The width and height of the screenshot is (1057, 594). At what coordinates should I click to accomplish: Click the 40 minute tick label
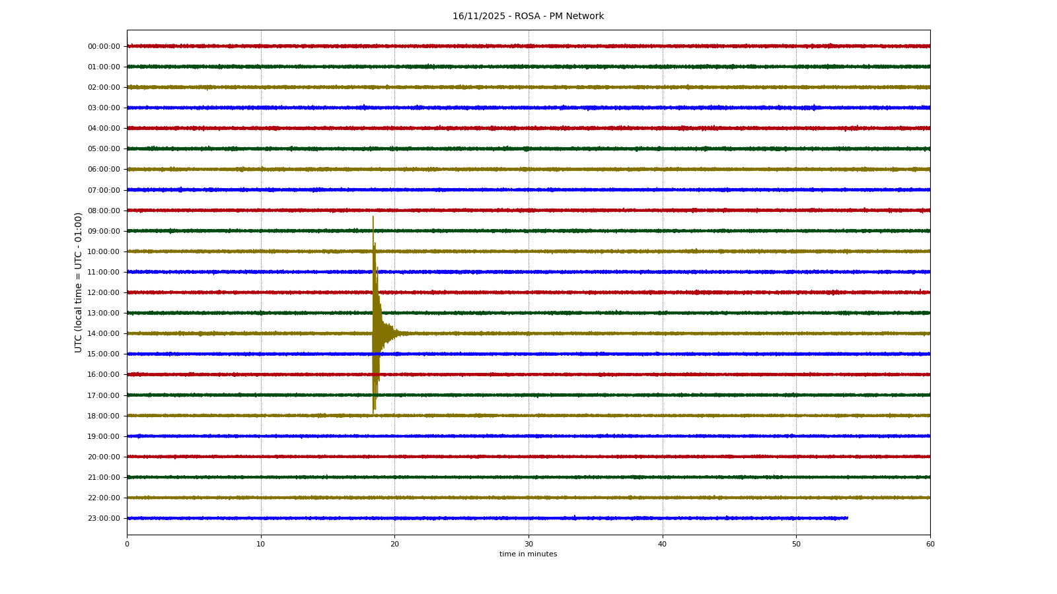tap(663, 544)
